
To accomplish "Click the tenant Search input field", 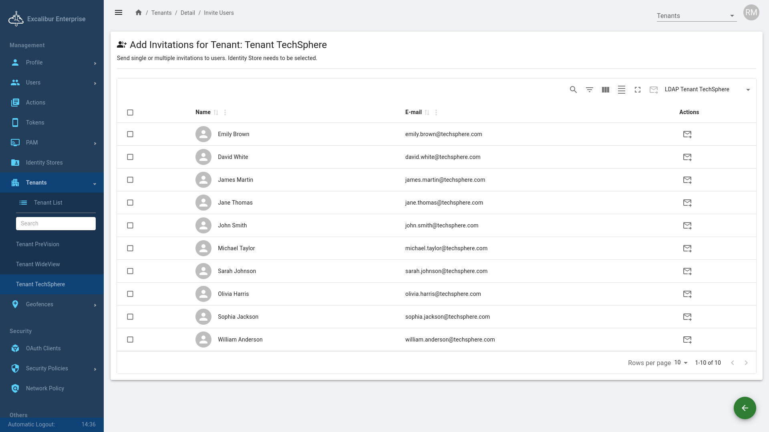I will click(x=56, y=223).
